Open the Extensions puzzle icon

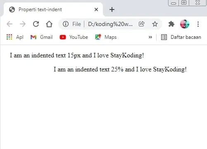pyautogui.click(x=171, y=24)
